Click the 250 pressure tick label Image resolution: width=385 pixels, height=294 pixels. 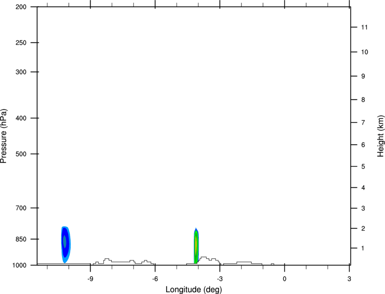click(21, 43)
